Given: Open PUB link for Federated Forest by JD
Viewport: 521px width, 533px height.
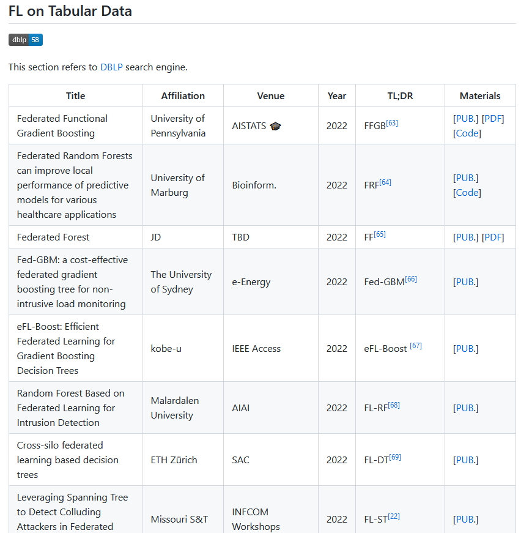Looking at the screenshot, I should [x=465, y=237].
